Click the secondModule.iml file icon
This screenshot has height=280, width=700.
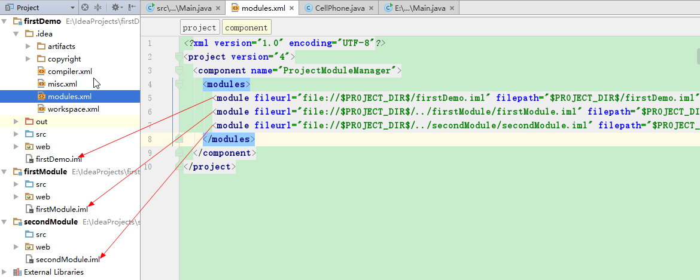29,260
